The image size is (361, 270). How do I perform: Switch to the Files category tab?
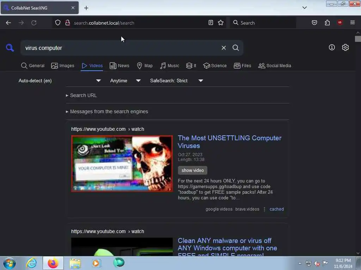(242, 66)
